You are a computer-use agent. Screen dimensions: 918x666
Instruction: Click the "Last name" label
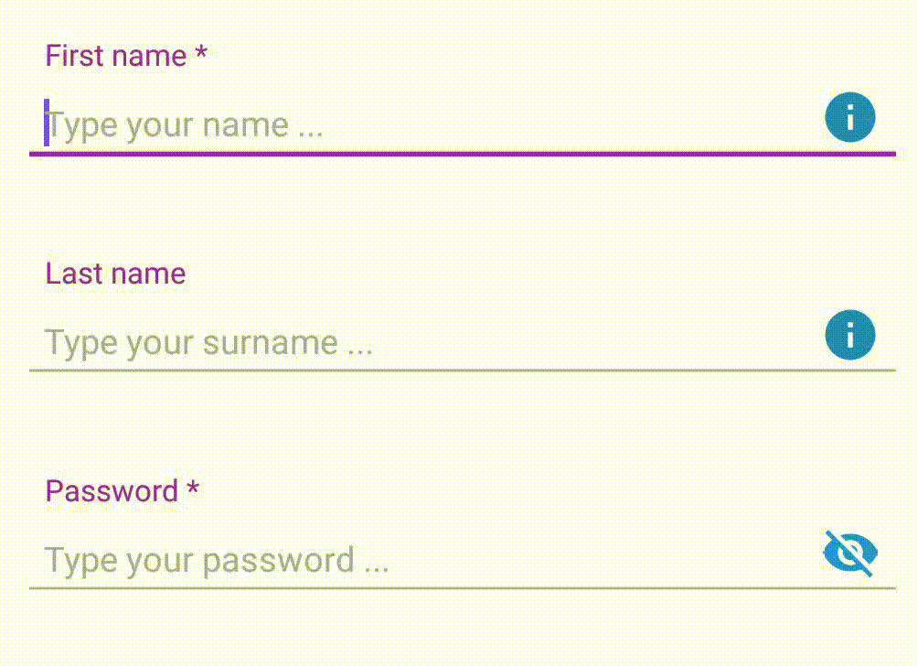point(116,274)
